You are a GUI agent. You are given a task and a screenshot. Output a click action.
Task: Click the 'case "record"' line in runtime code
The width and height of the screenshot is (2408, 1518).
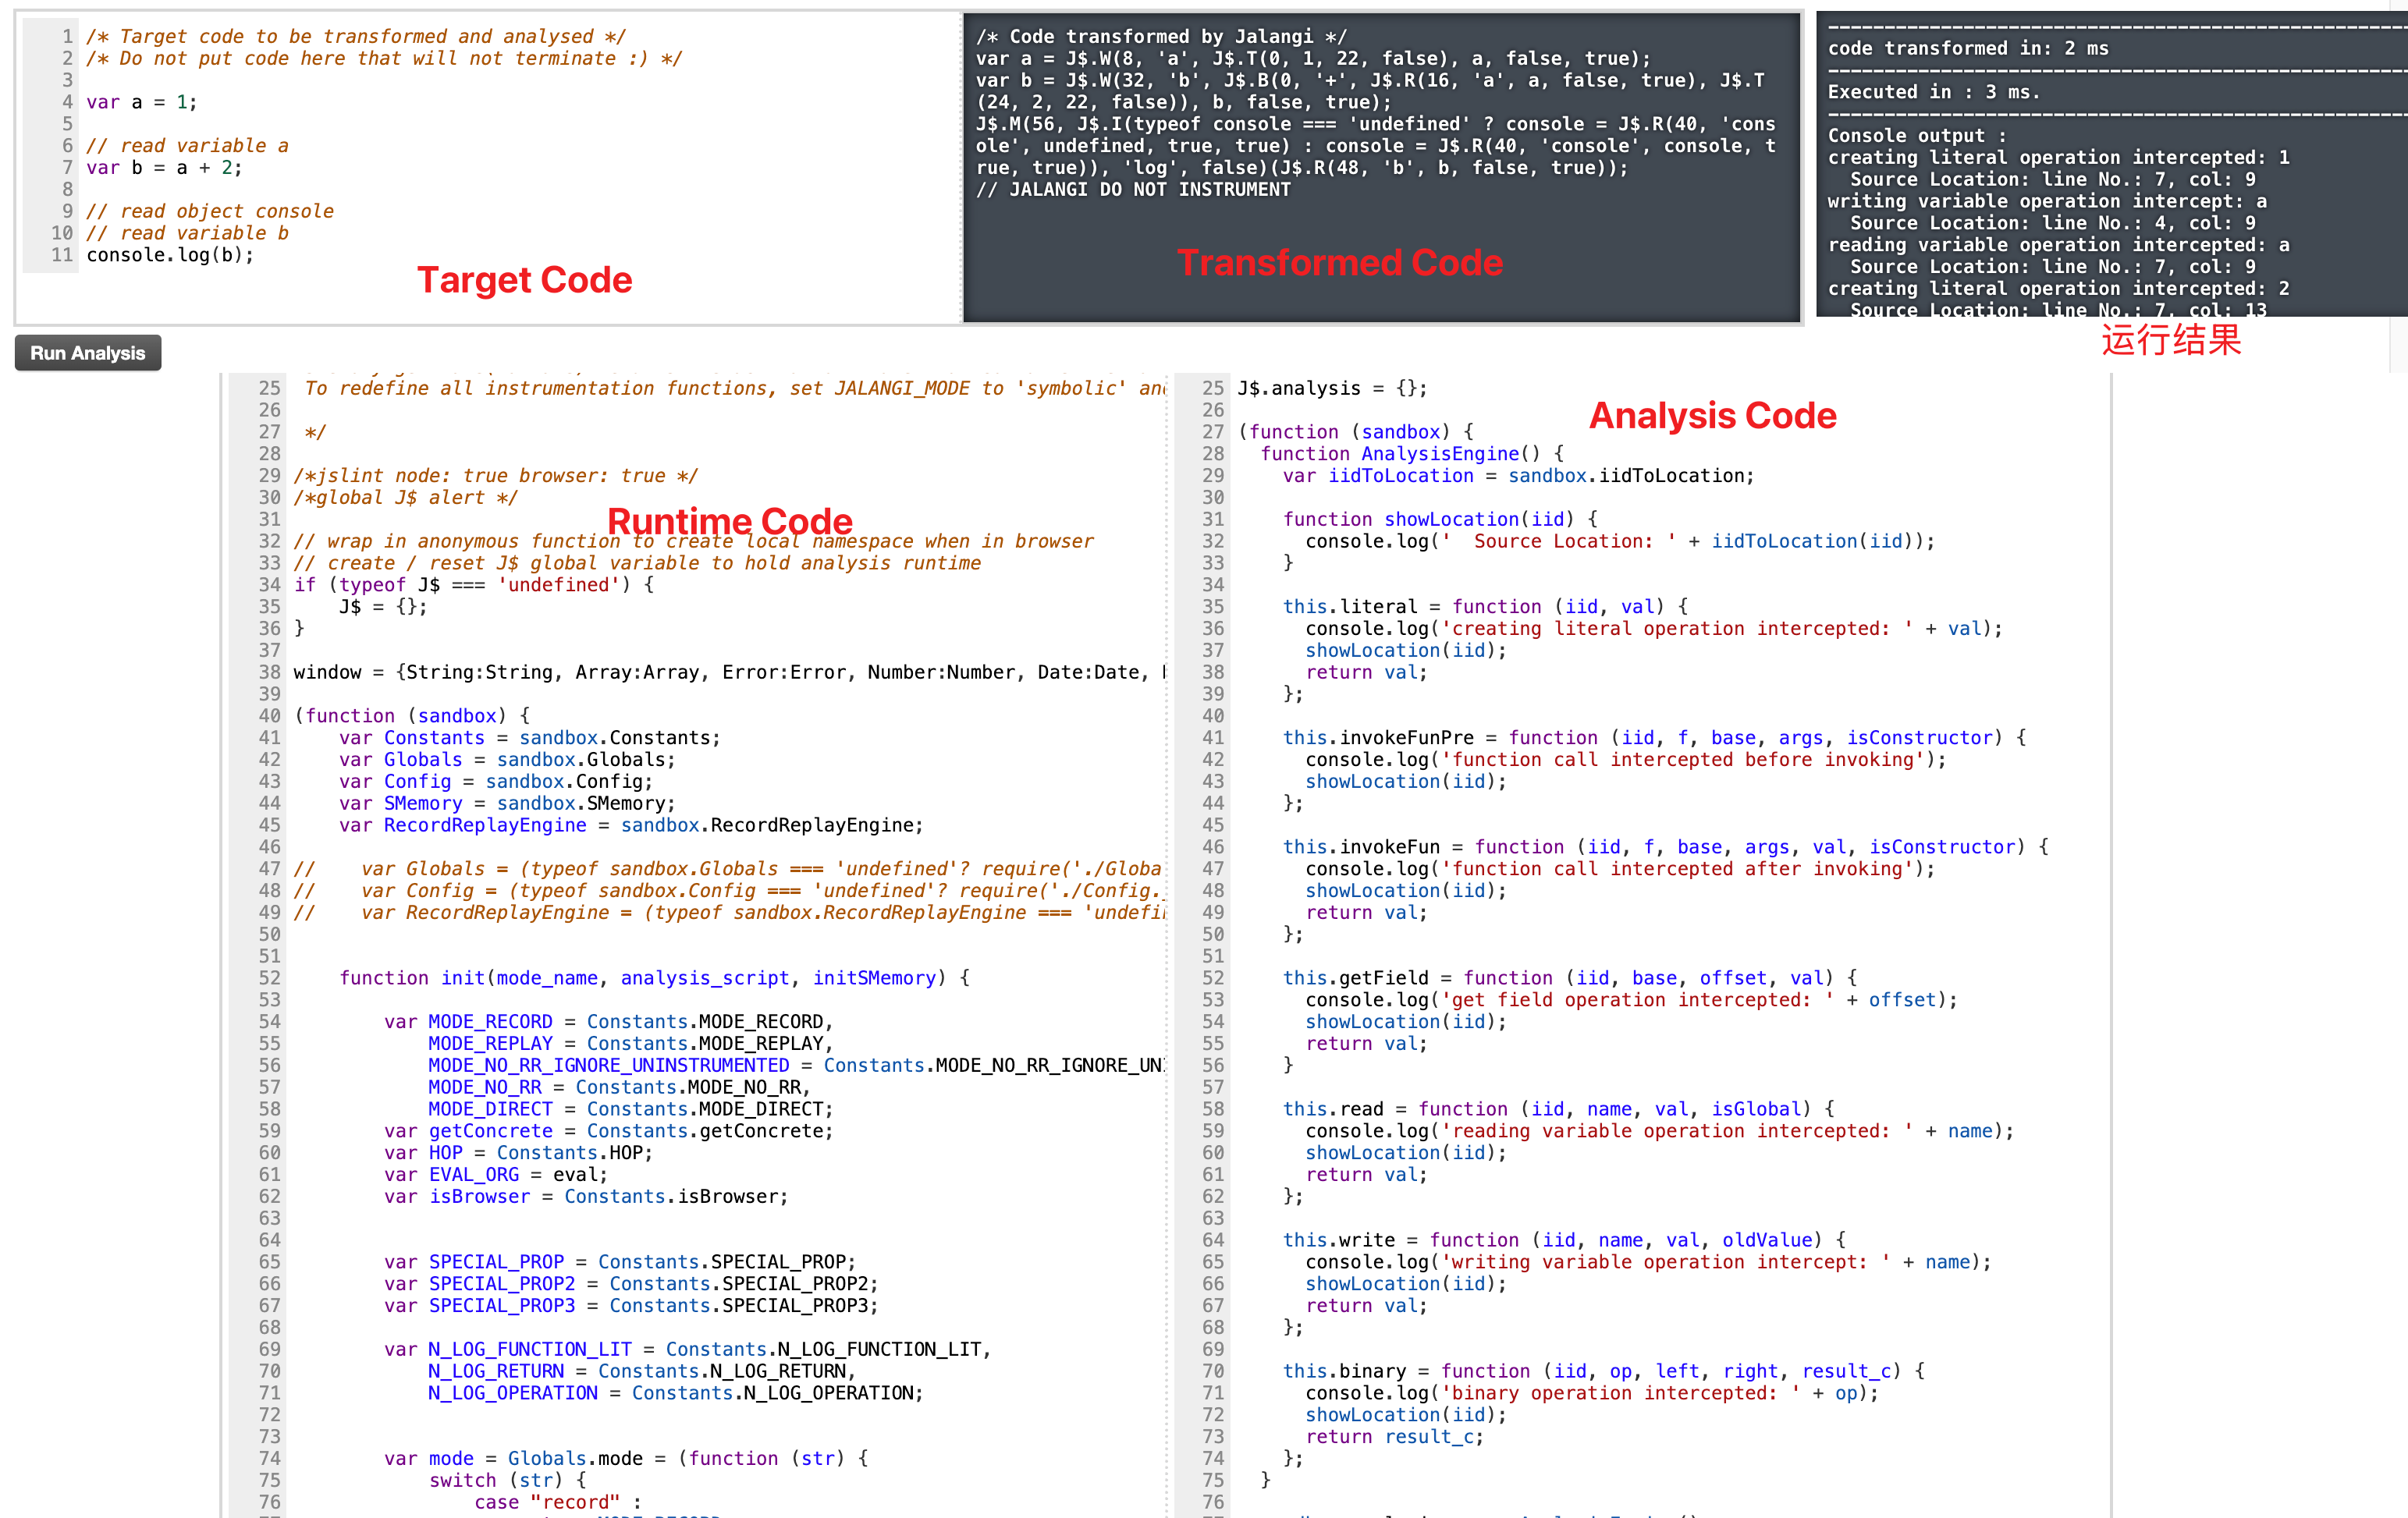[557, 1502]
